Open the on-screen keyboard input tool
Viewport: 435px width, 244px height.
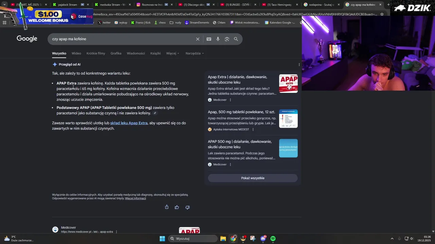(x=209, y=39)
